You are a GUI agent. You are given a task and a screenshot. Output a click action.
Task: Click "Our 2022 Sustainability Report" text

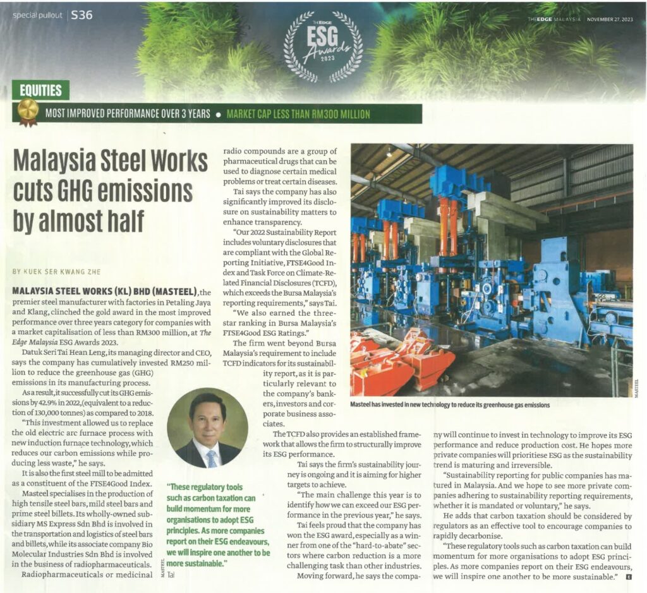tap(286, 232)
